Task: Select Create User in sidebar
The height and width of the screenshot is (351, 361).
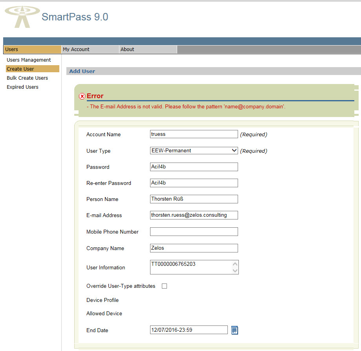Action: [x=20, y=69]
